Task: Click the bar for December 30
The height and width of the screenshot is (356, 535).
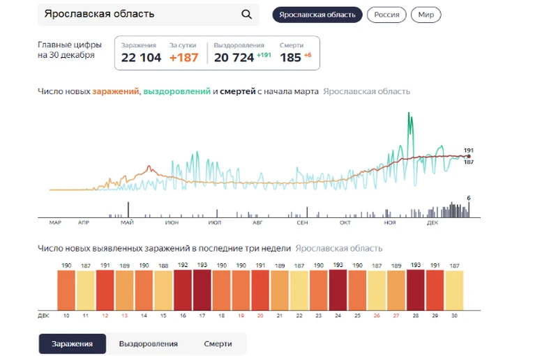Action: tap(455, 291)
